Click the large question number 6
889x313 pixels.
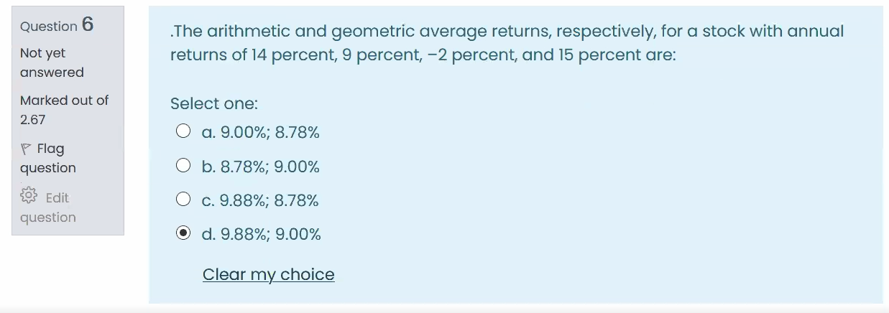88,24
